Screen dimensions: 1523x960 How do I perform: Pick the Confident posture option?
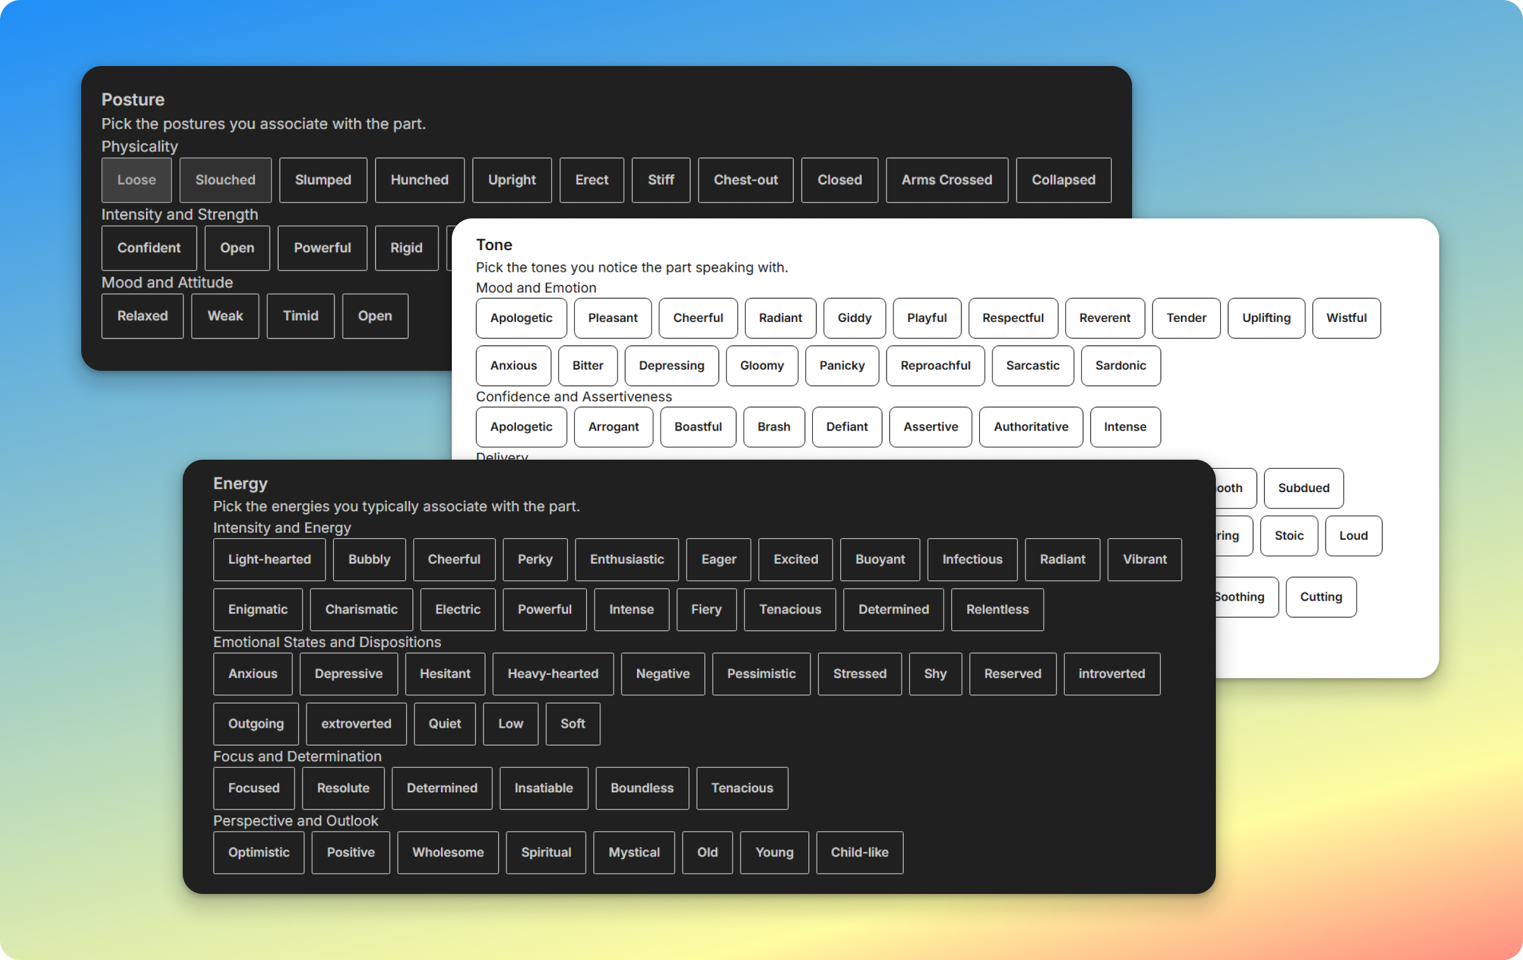click(x=149, y=248)
